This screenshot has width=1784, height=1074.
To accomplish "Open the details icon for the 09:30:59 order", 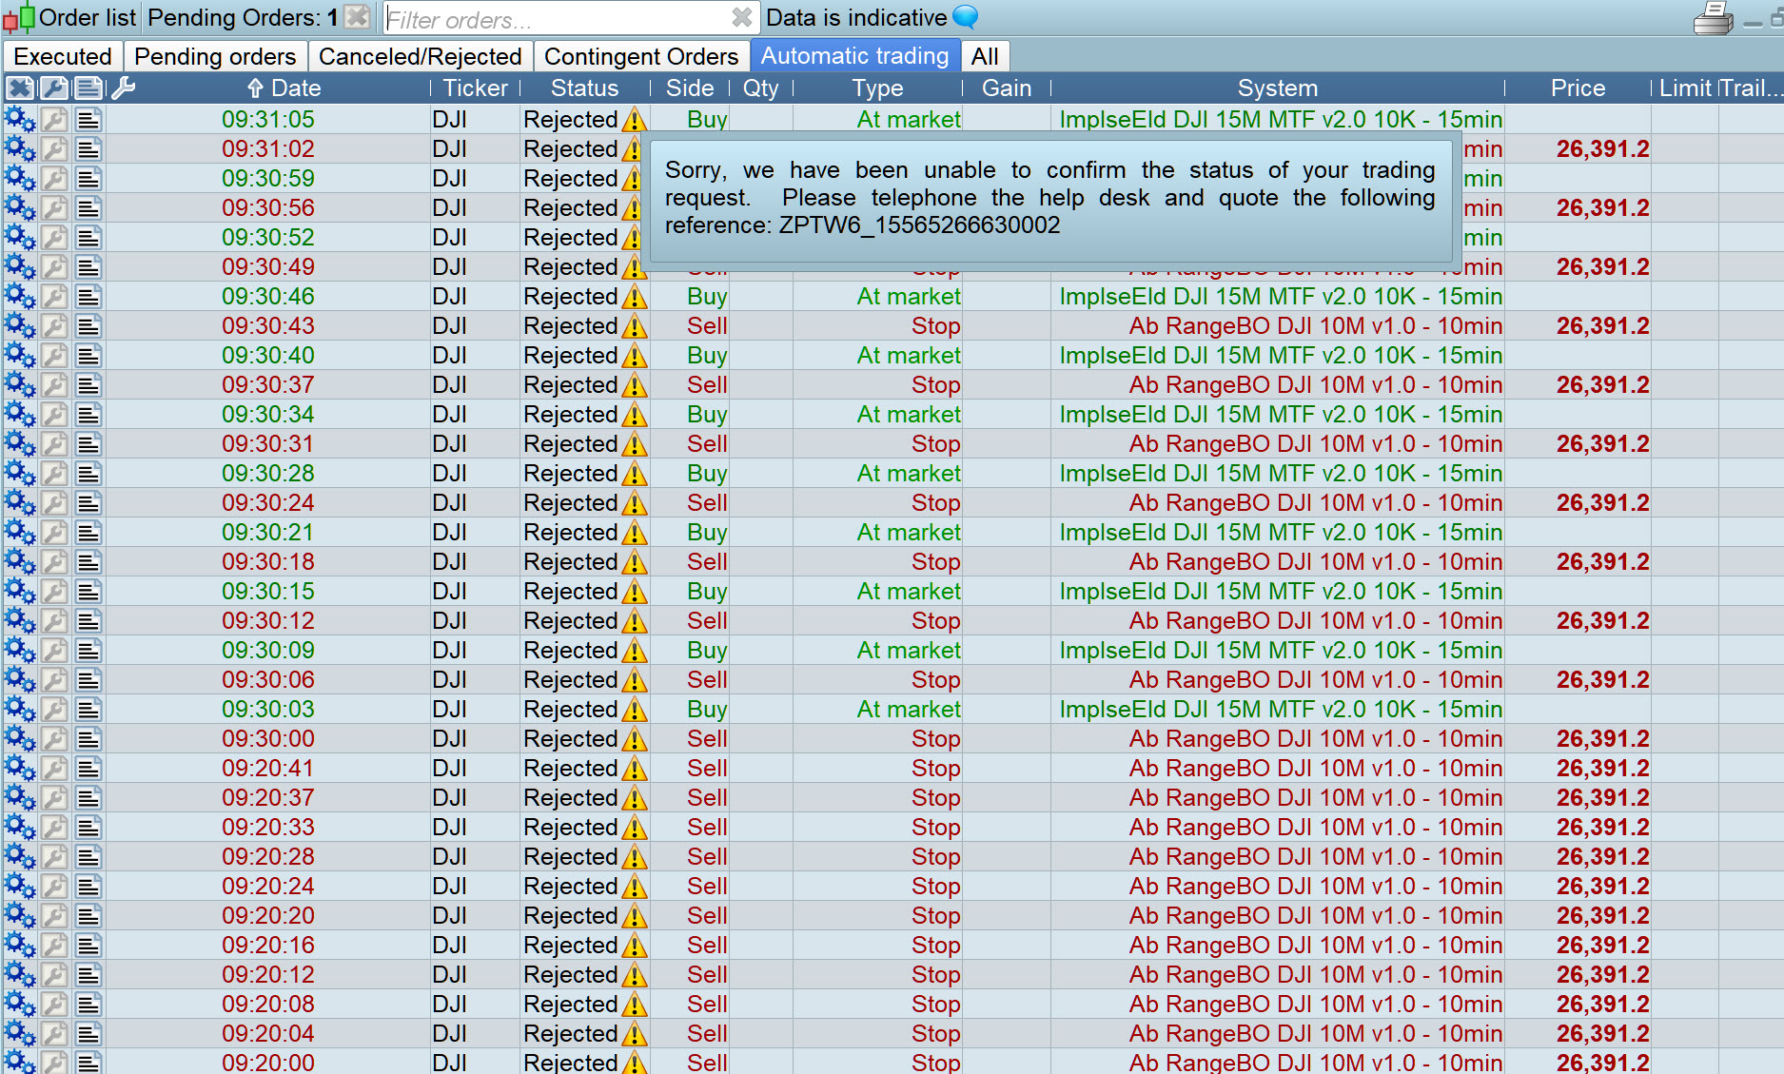I will 88,179.
